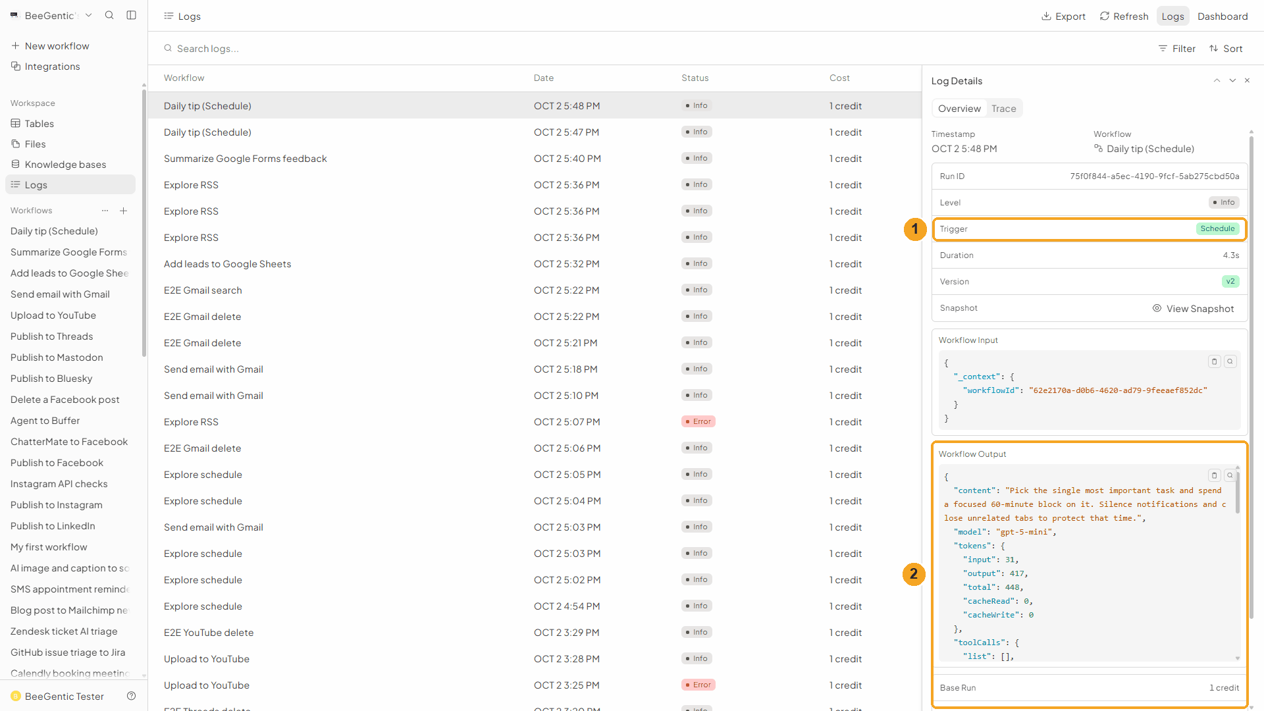Open Knowledge bases in sidebar

click(x=59, y=165)
